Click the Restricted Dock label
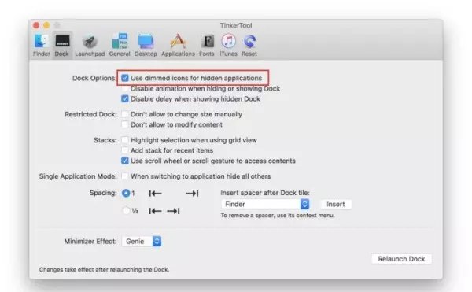This screenshot has width=472, height=292. point(90,114)
